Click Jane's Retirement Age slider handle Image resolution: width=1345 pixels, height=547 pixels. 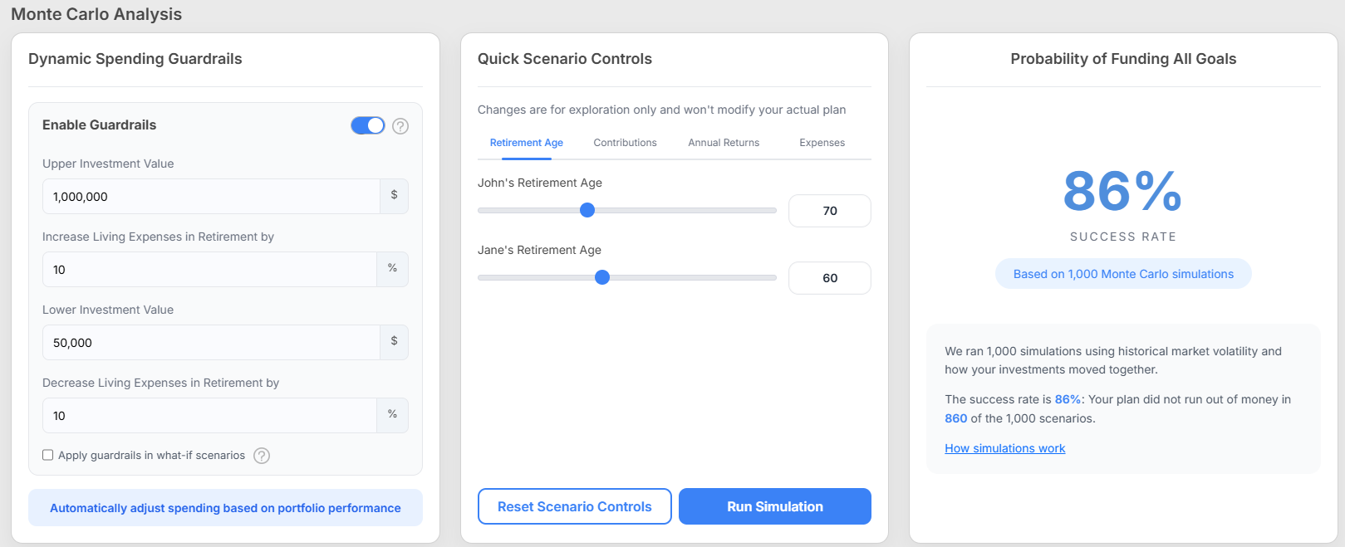pyautogui.click(x=602, y=277)
